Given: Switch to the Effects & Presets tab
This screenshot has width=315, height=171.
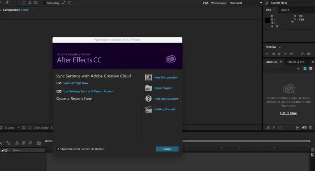Looking at the screenshot, I should click(296, 62).
